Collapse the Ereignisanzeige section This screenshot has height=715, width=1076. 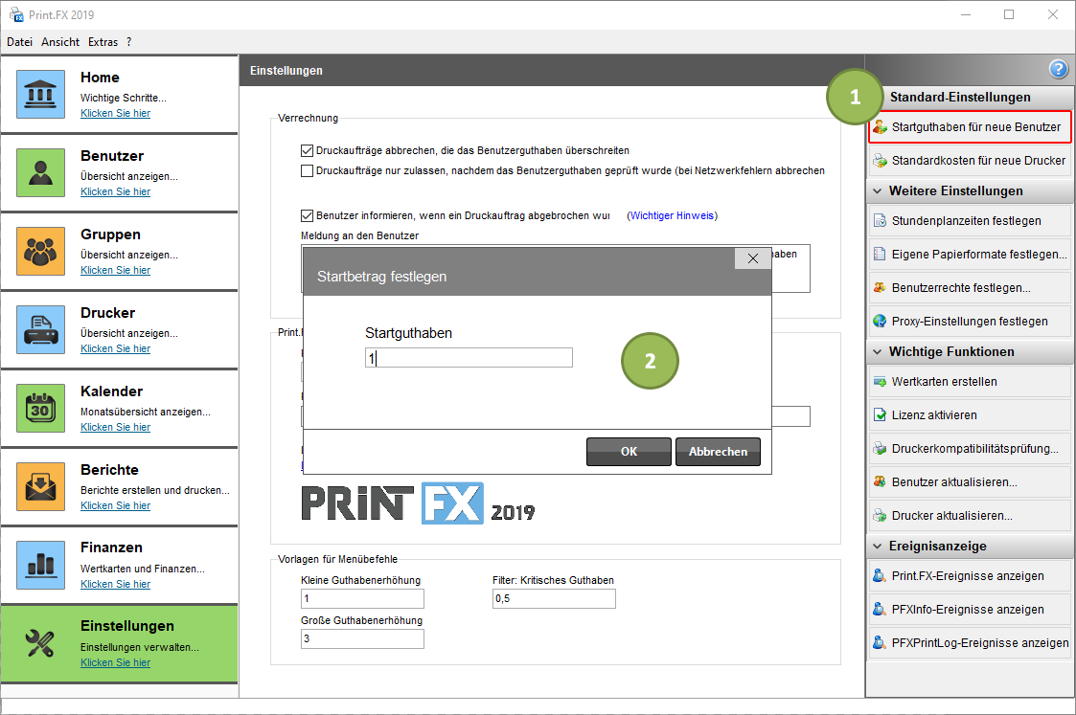click(877, 547)
